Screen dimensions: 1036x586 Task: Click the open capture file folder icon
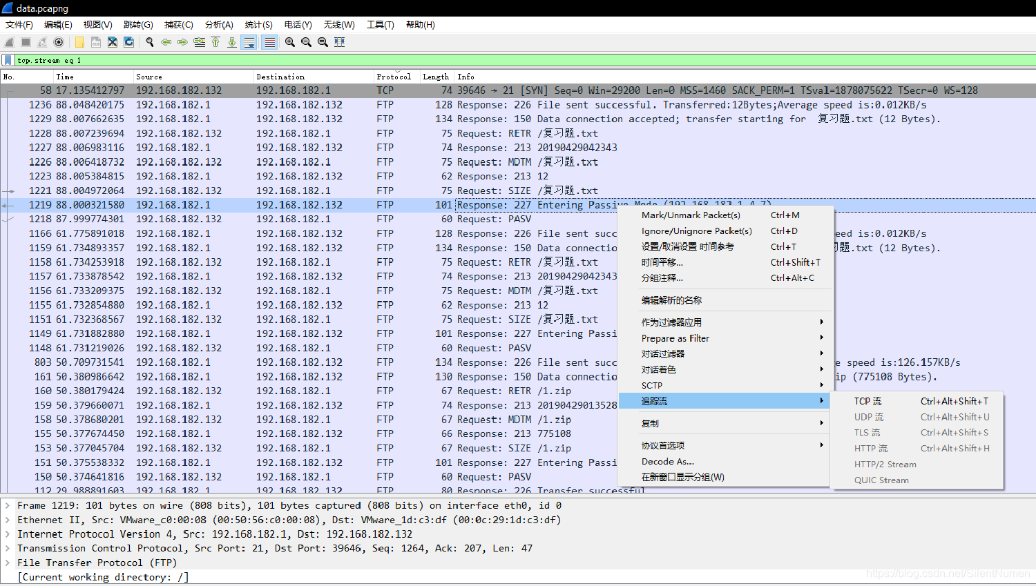click(x=79, y=42)
